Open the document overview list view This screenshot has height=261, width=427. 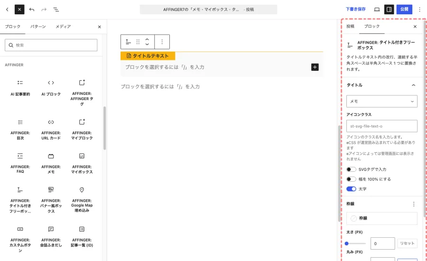tap(56, 9)
